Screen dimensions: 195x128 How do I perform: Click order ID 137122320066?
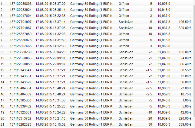coord(20,58)
